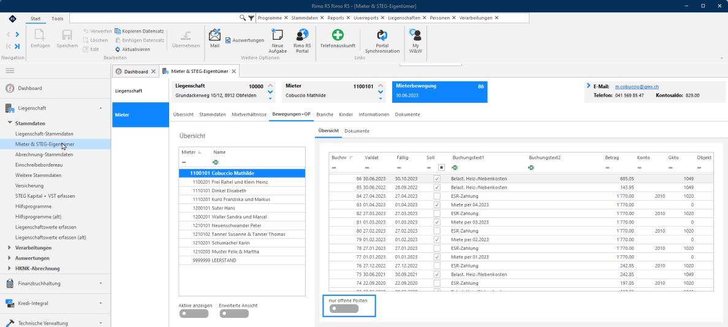Expand the Auswertungen tree node

click(x=10, y=258)
